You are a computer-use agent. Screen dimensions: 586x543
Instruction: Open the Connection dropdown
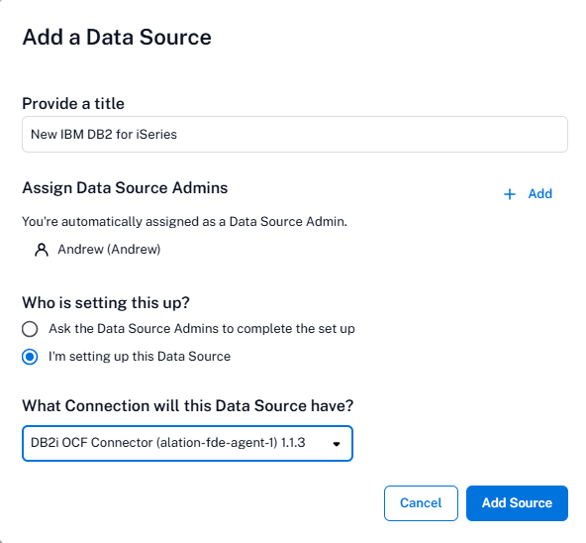pyautogui.click(x=187, y=443)
